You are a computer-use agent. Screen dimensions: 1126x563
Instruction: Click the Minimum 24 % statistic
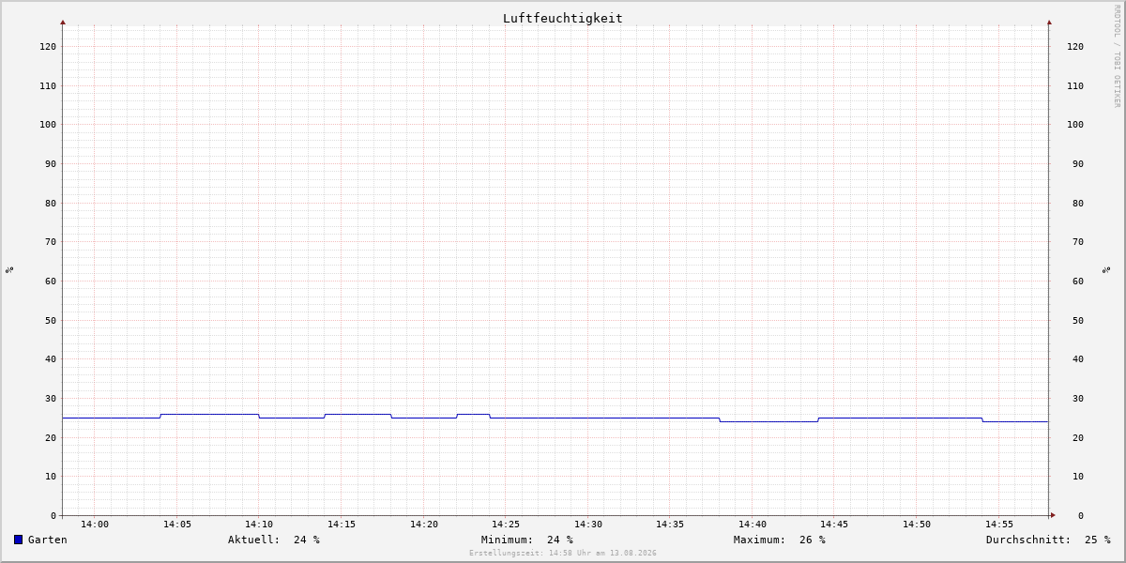[x=527, y=540]
